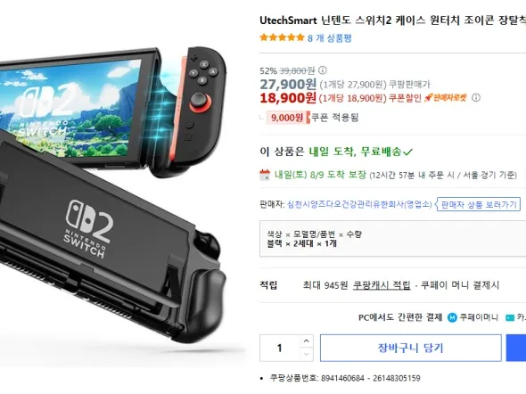
Task: Increase quantity with the up arrow
Action: [x=306, y=341]
